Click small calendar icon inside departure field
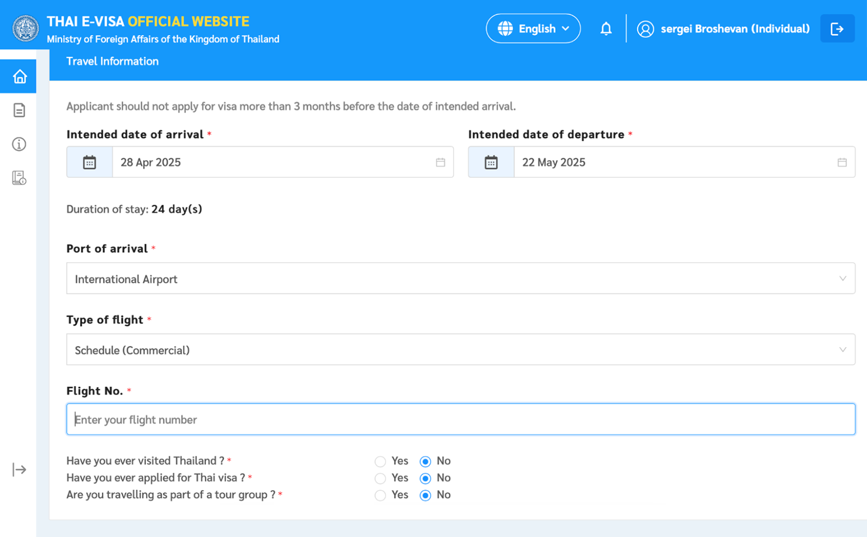This screenshot has height=537, width=867. point(842,162)
